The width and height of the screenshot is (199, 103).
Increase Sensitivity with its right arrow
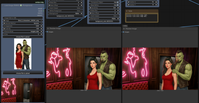[118, 8]
